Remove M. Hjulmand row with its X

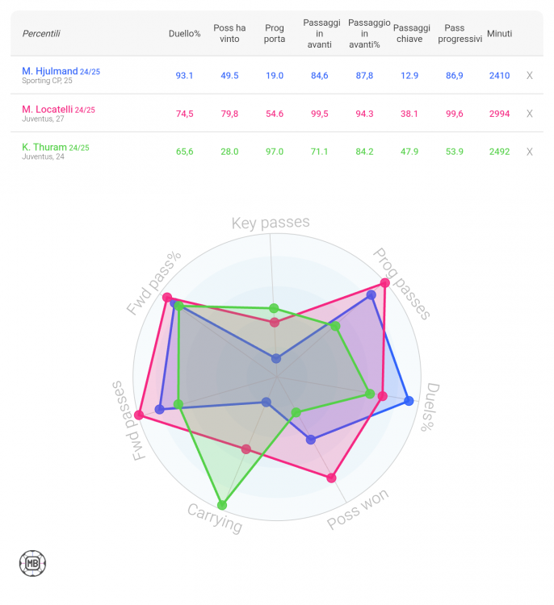click(529, 76)
